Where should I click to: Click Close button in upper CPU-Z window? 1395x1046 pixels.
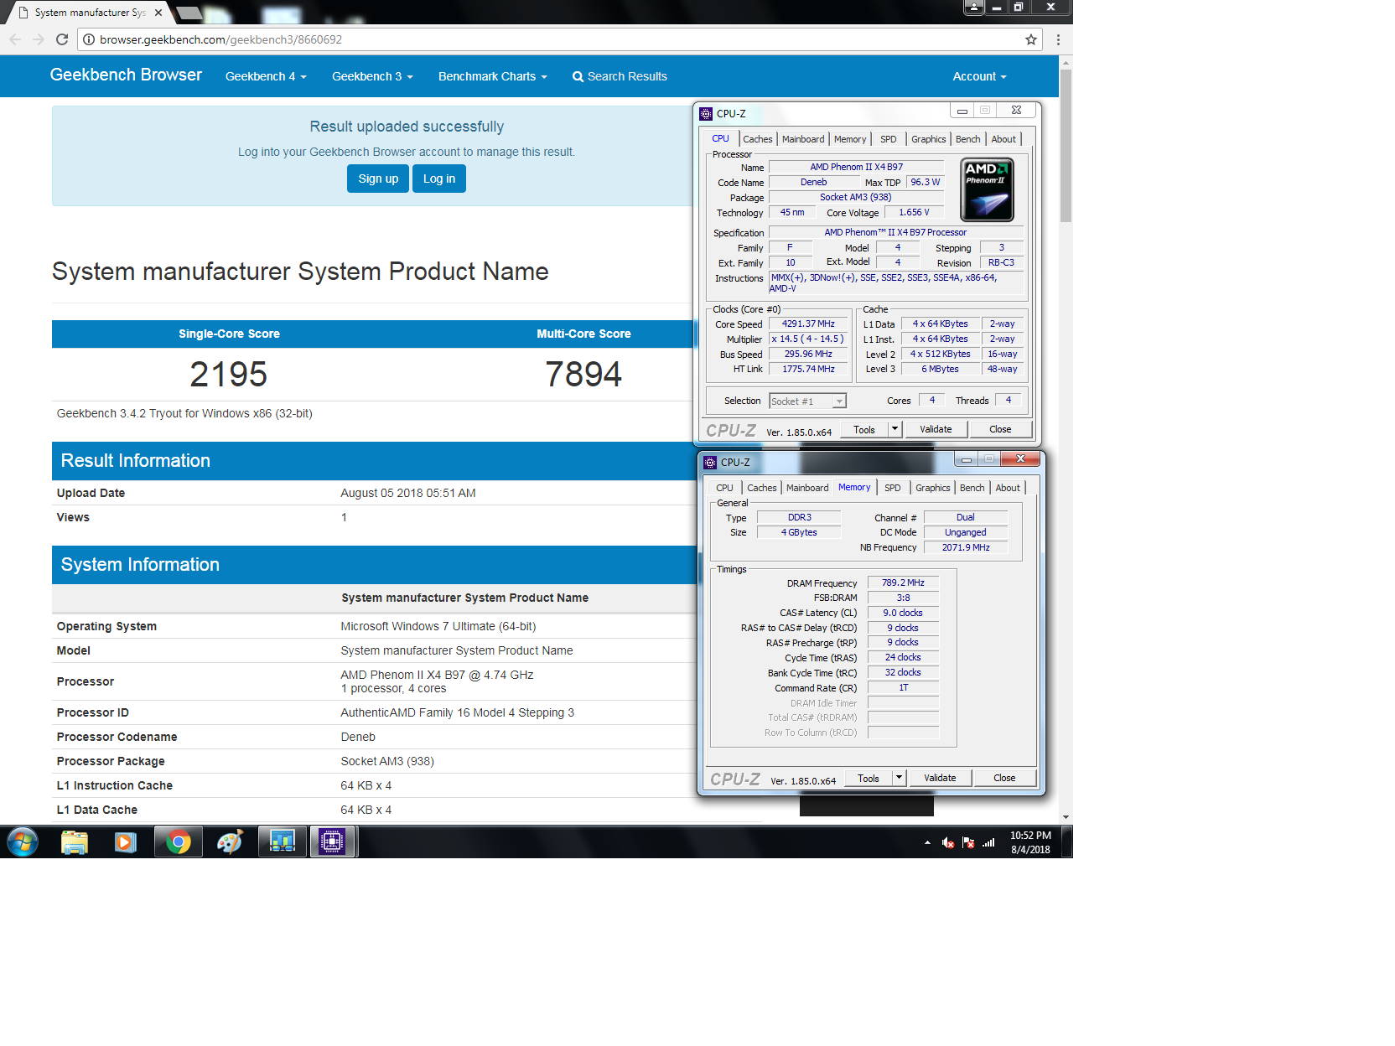coord(1000,429)
